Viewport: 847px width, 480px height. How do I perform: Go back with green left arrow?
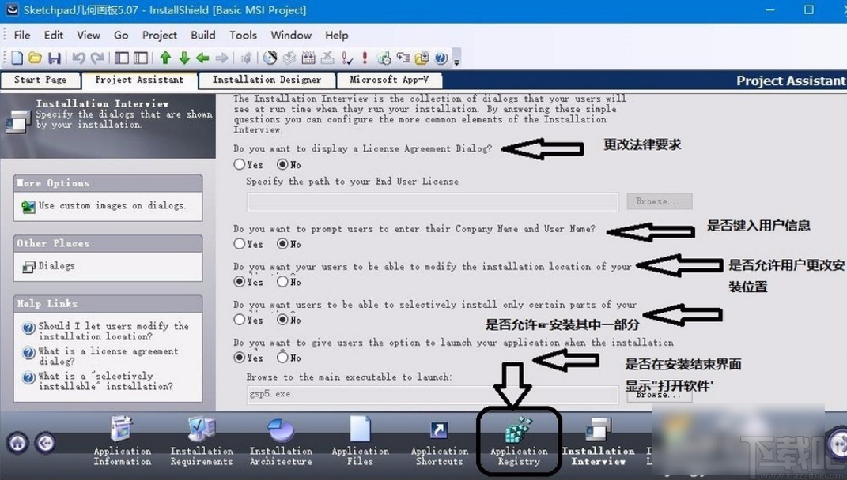pyautogui.click(x=202, y=58)
